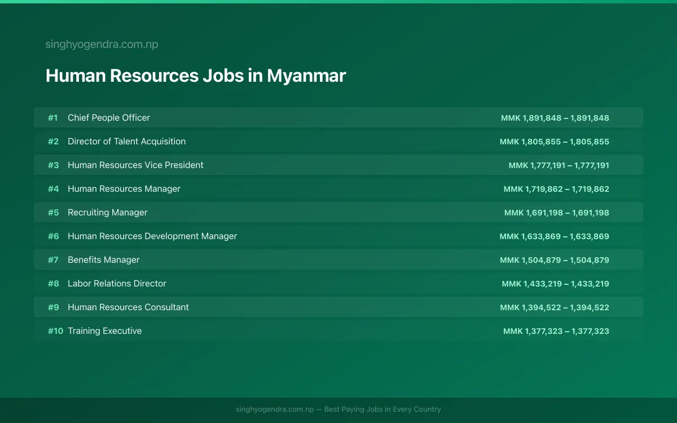Select the Recruiting Manager title
This screenshot has width=677, height=423.
107,213
